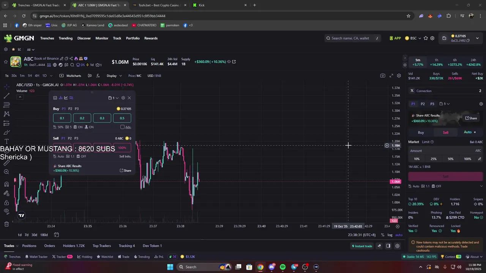Click the candlestick chart type icon

click(x=90, y=75)
